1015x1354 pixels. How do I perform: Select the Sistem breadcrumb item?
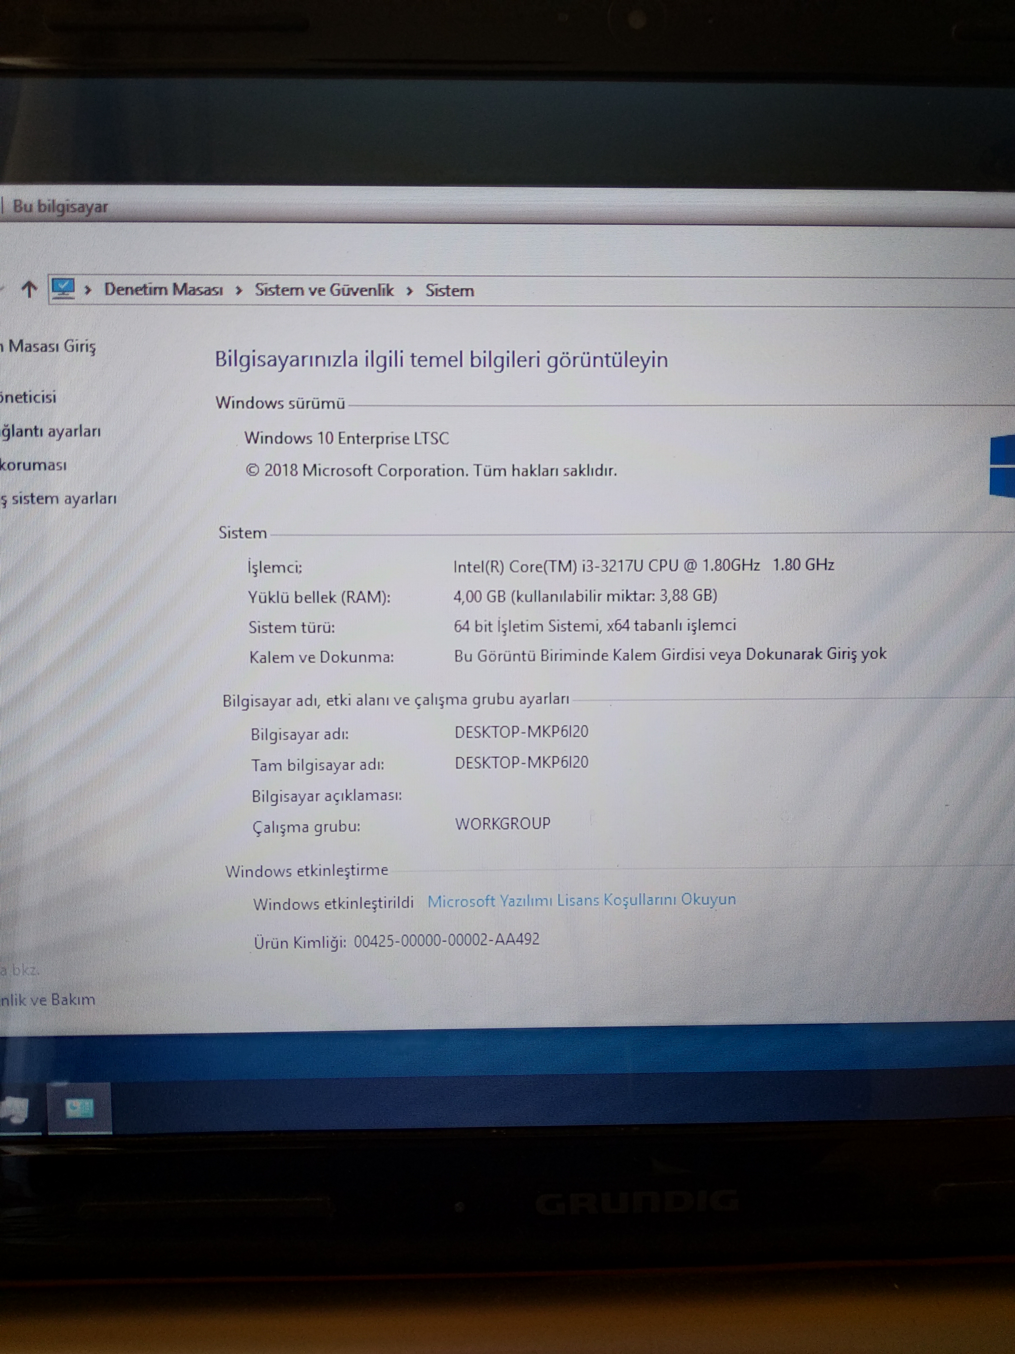click(x=450, y=290)
